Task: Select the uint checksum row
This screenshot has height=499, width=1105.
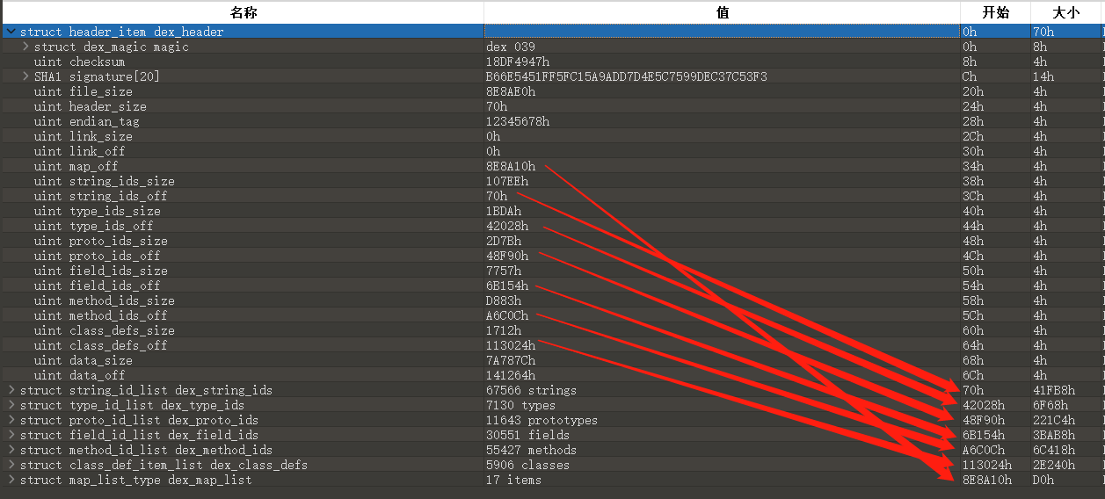Action: [x=79, y=61]
